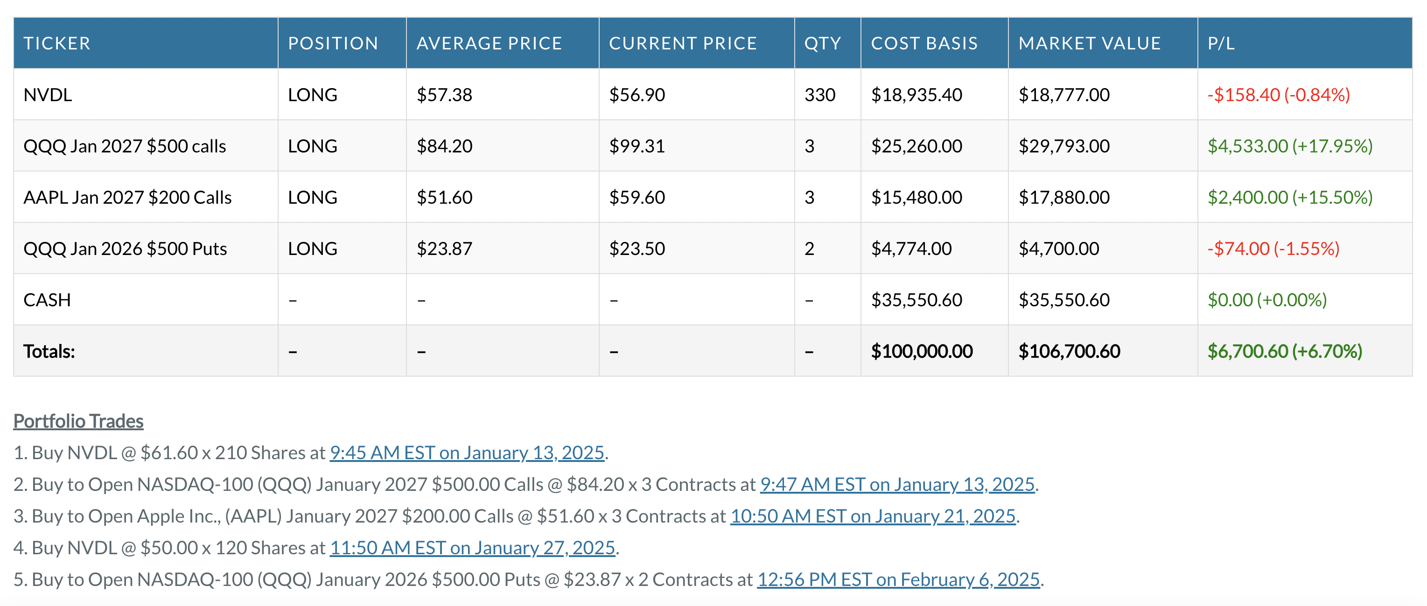Image resolution: width=1427 pixels, height=606 pixels.
Task: Open the 9:45 AM January 13, 2025 link
Action: pos(467,453)
